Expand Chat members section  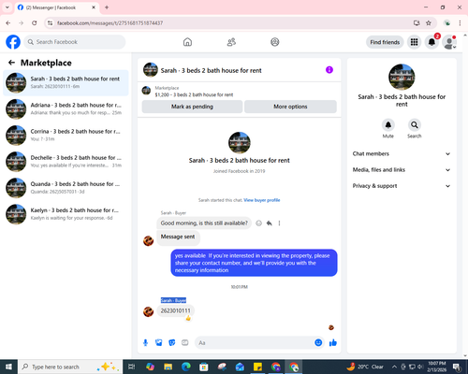[x=402, y=154]
